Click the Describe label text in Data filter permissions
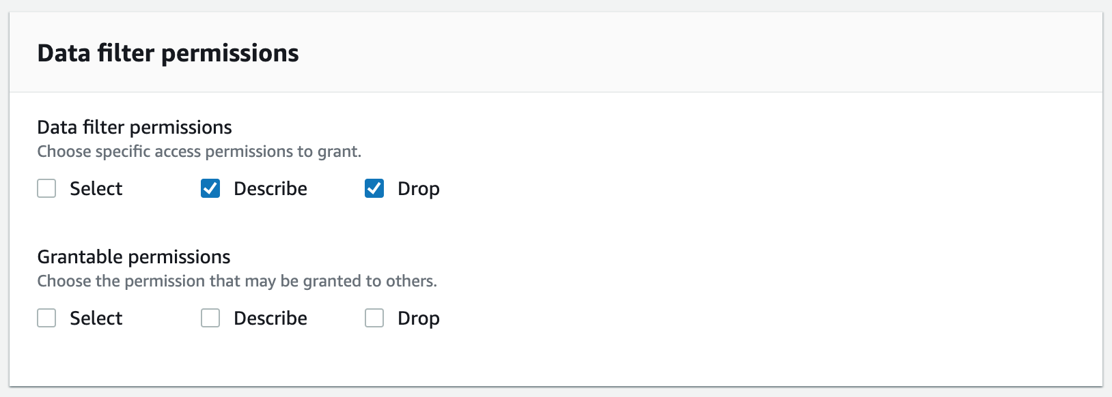1112x397 pixels. click(x=270, y=189)
